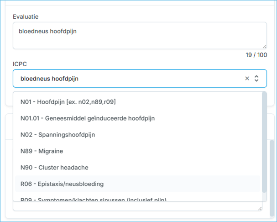Toggle the ICPC list with the up-down chevron

pyautogui.click(x=256, y=79)
